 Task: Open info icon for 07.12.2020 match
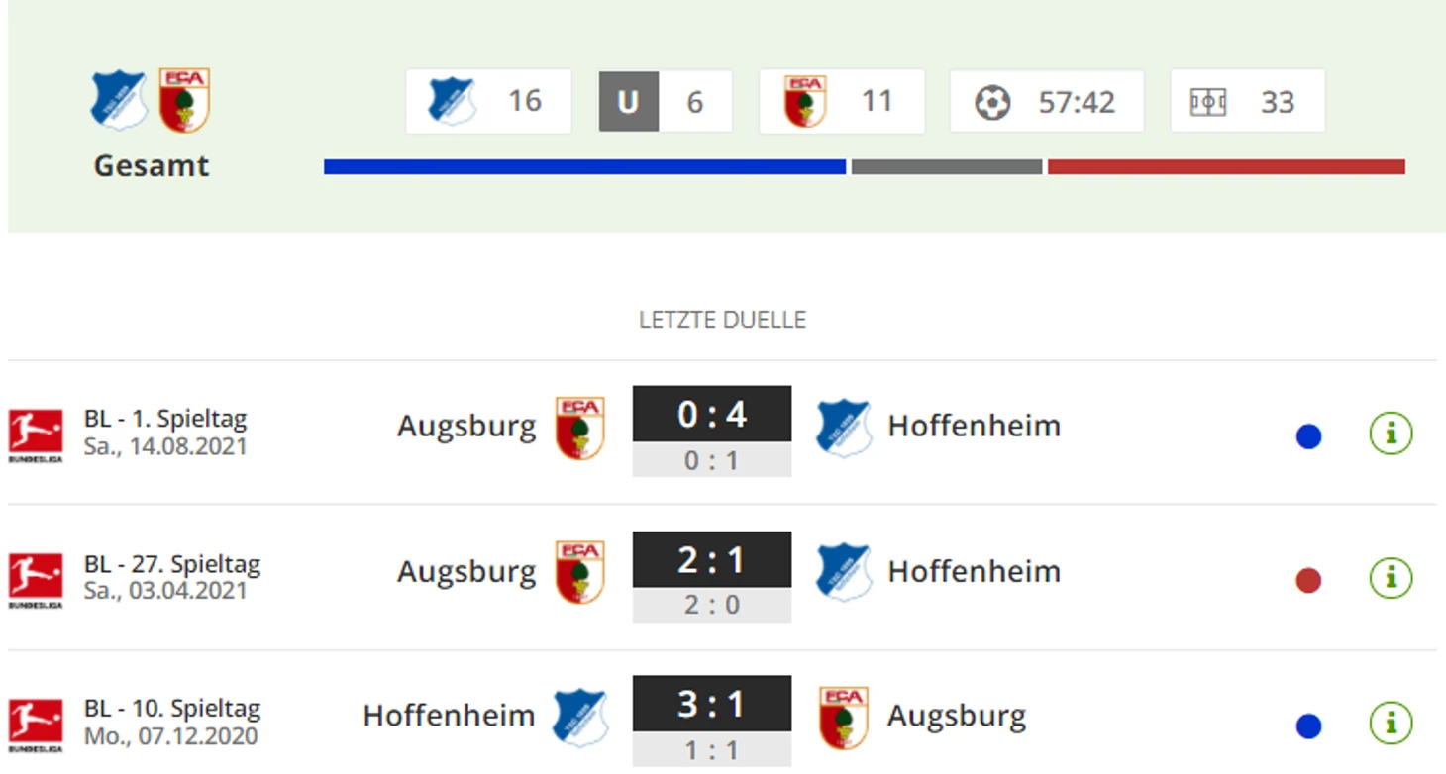pos(1391,724)
